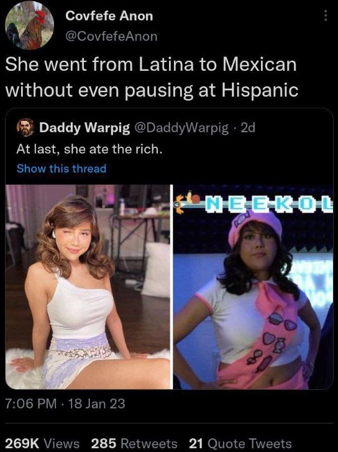
Task: Open the 7:06 PM · 18 Jan 23 timestamp
Action: (65, 404)
